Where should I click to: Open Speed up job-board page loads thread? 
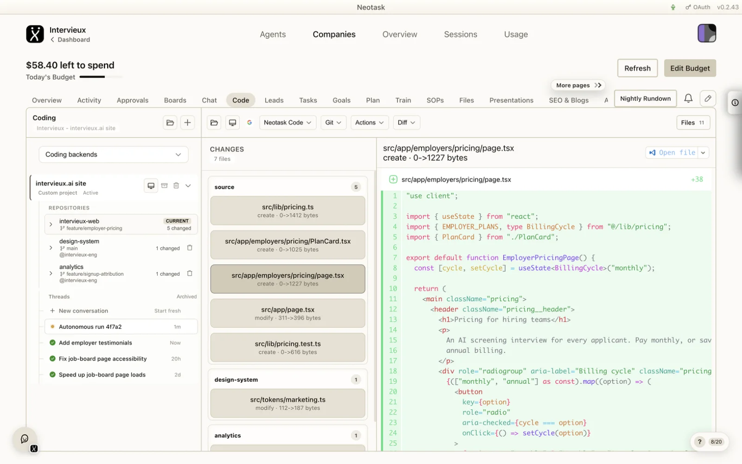pyautogui.click(x=121, y=375)
